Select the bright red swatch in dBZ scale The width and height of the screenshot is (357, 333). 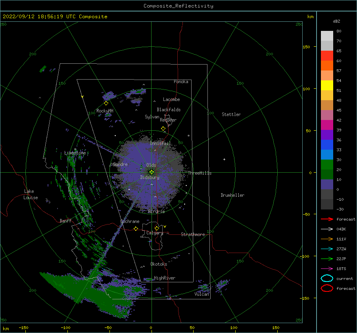[327, 56]
